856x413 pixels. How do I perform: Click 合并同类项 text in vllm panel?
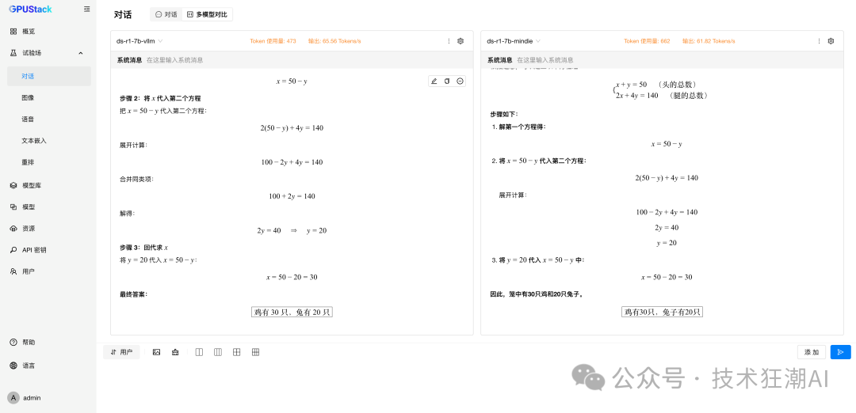(136, 180)
